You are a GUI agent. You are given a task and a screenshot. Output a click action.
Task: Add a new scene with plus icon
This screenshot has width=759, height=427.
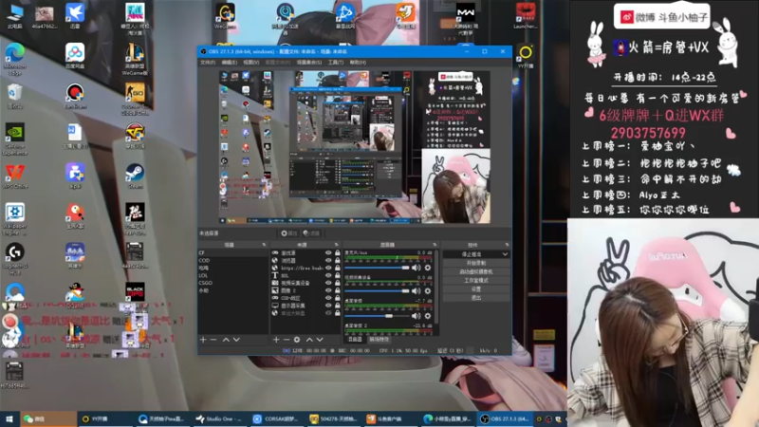203,340
